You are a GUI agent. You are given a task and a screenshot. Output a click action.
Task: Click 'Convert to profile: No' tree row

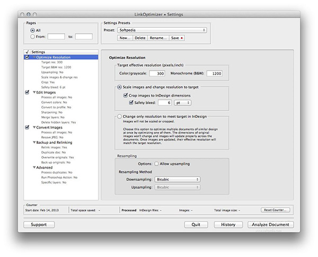[x=56, y=107]
